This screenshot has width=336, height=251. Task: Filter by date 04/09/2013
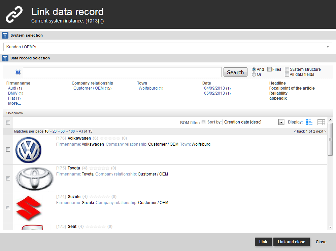pos(214,88)
